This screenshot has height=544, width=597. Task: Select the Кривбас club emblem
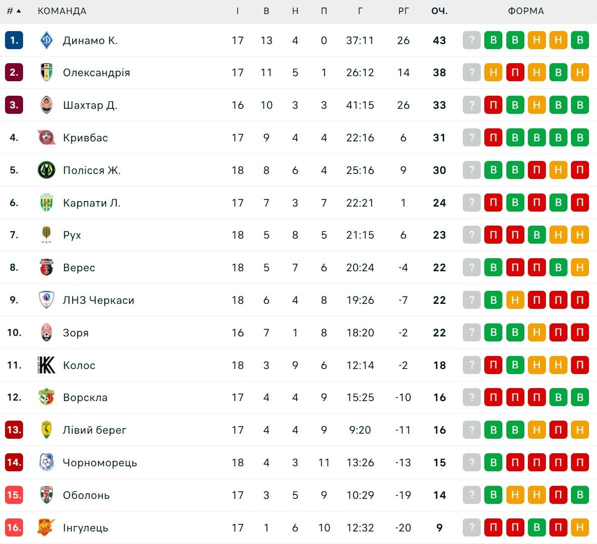[x=47, y=137]
